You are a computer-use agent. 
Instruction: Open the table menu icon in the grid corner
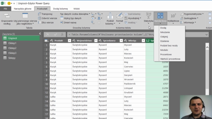click(x=46, y=41)
